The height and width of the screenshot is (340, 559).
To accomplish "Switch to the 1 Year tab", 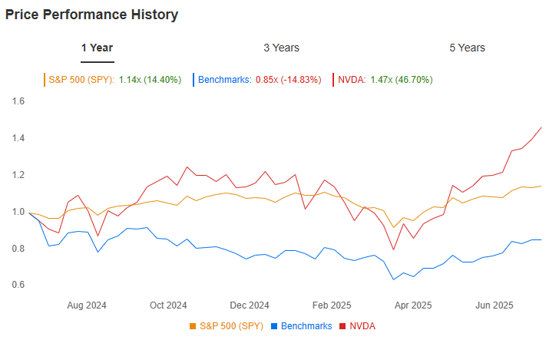I will coord(98,48).
